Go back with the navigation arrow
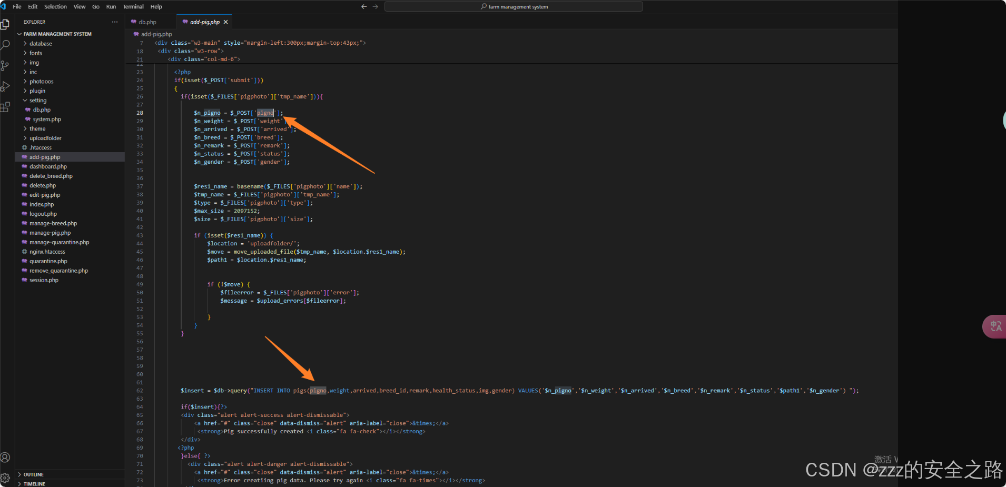The image size is (1006, 487). 363,7
